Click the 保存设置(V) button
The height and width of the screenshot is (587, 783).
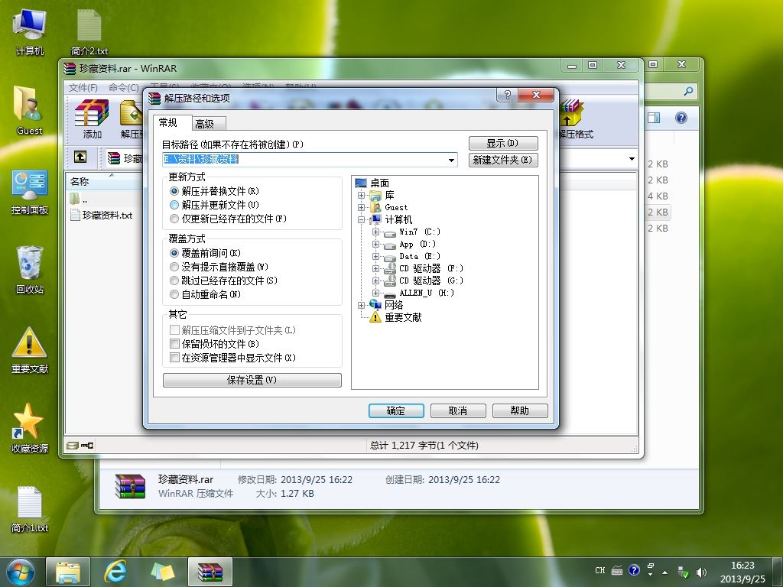pos(252,380)
